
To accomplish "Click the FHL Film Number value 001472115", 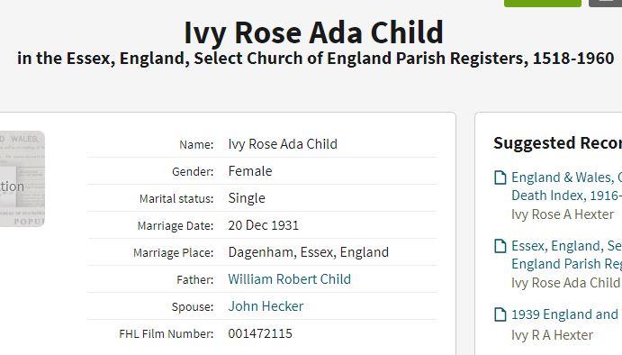I will [260, 333].
